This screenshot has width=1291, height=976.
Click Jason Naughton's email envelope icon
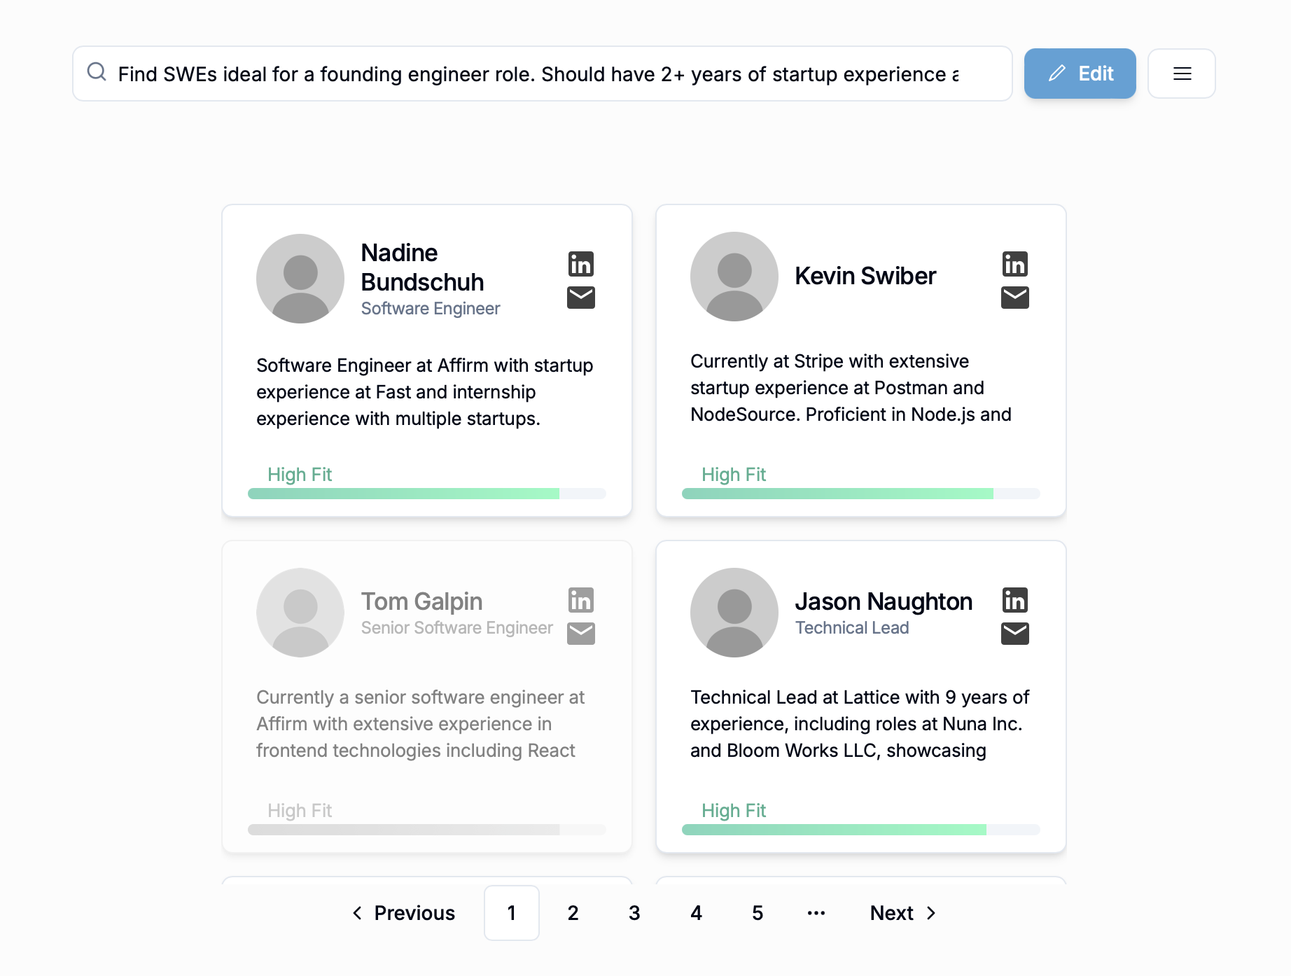(1014, 634)
